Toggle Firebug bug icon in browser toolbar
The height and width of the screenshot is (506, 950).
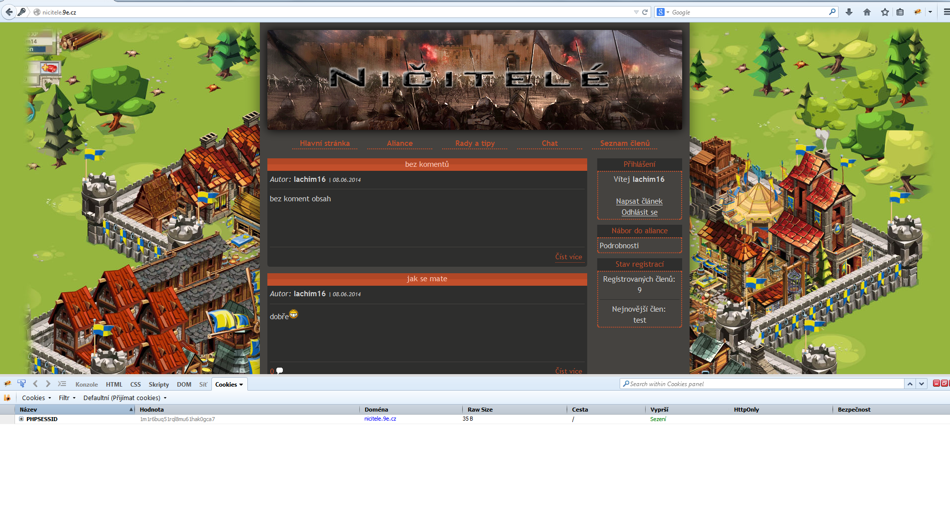[918, 12]
